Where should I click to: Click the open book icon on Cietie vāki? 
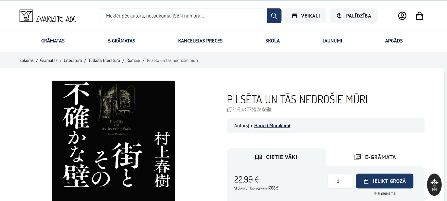[259, 157]
